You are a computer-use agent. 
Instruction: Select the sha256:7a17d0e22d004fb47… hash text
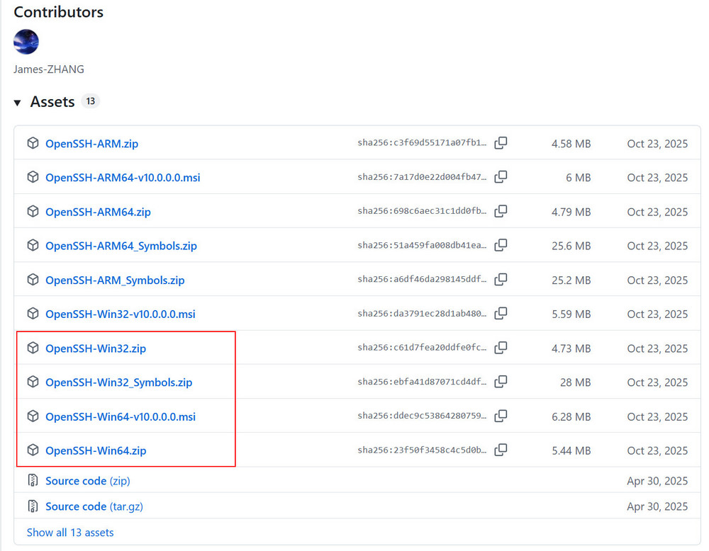[422, 177]
